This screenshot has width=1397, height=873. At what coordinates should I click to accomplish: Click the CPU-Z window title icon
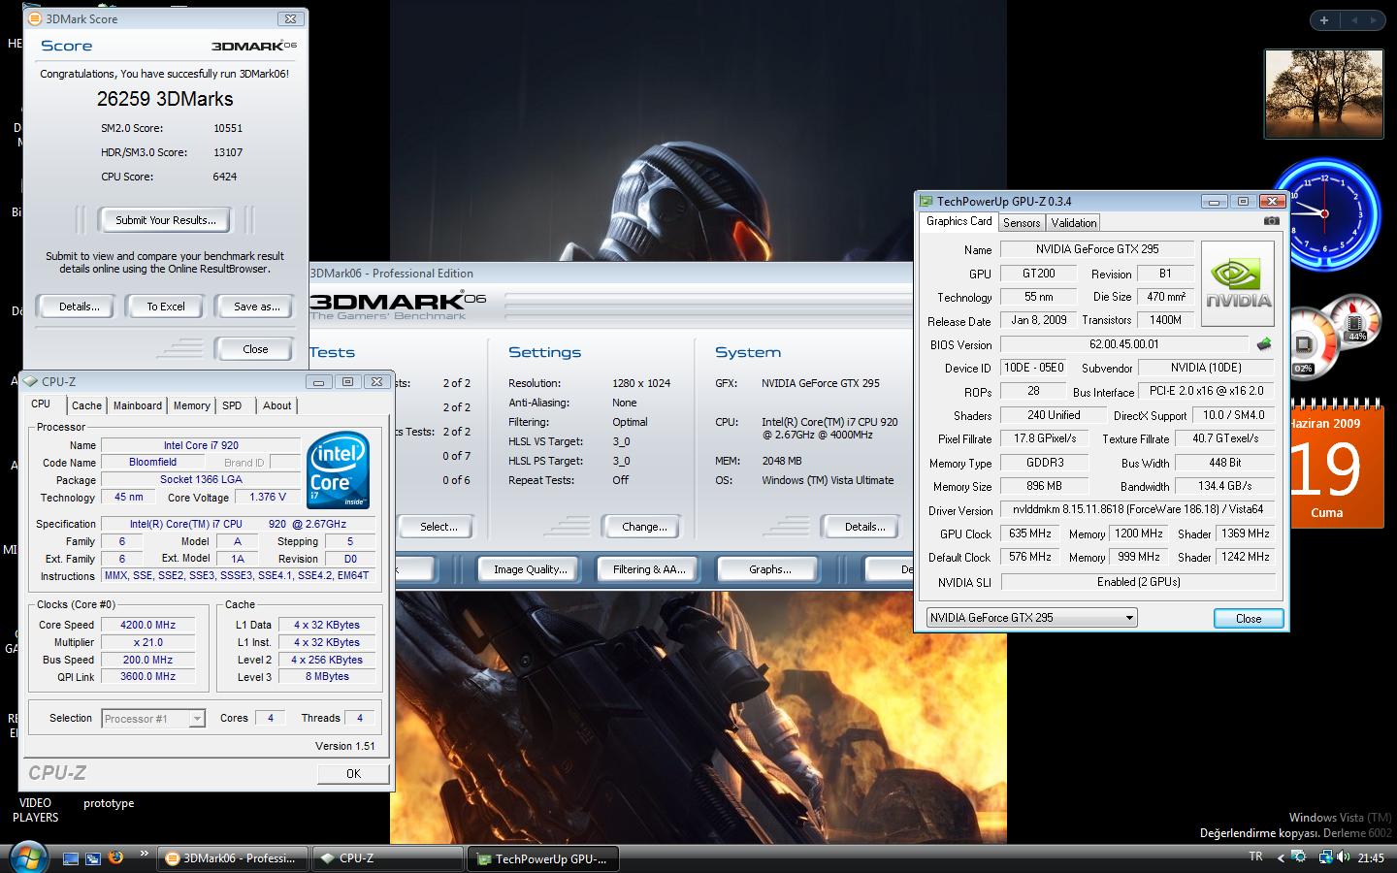click(31, 381)
